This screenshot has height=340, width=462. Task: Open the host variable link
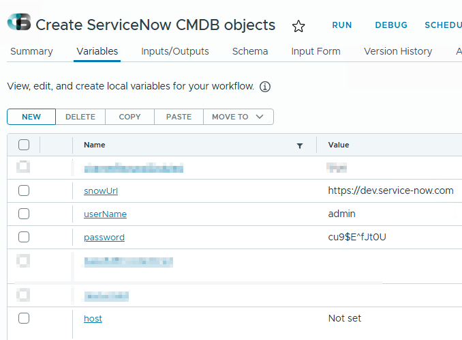pyautogui.click(x=93, y=318)
